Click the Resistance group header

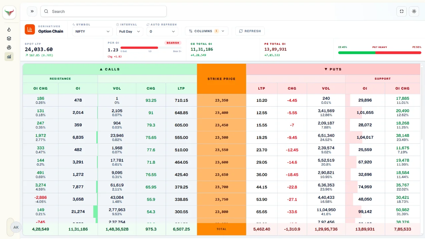tap(60, 79)
